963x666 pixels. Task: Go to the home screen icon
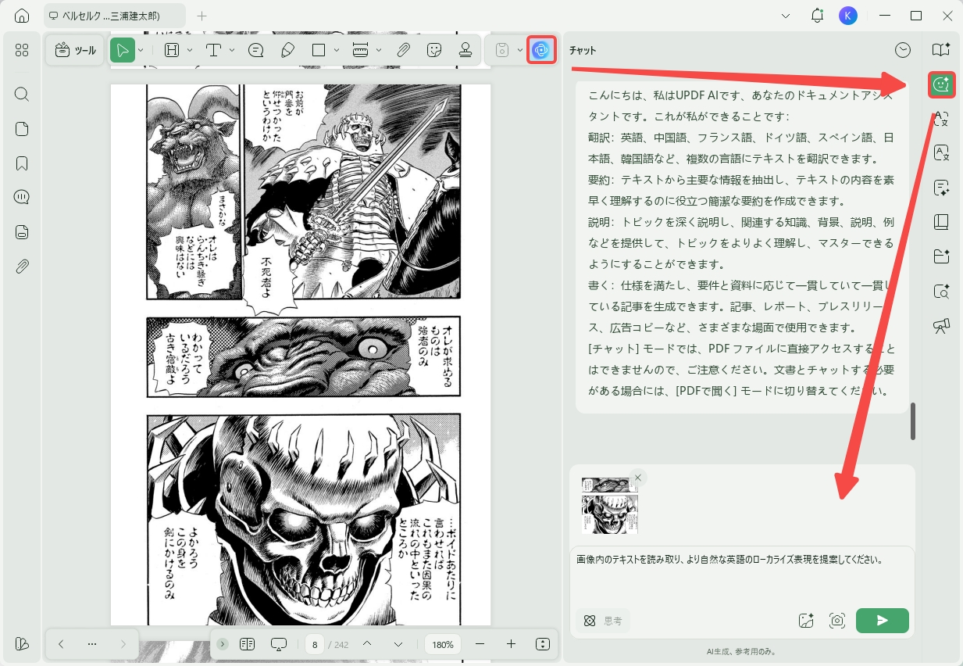coord(22,16)
